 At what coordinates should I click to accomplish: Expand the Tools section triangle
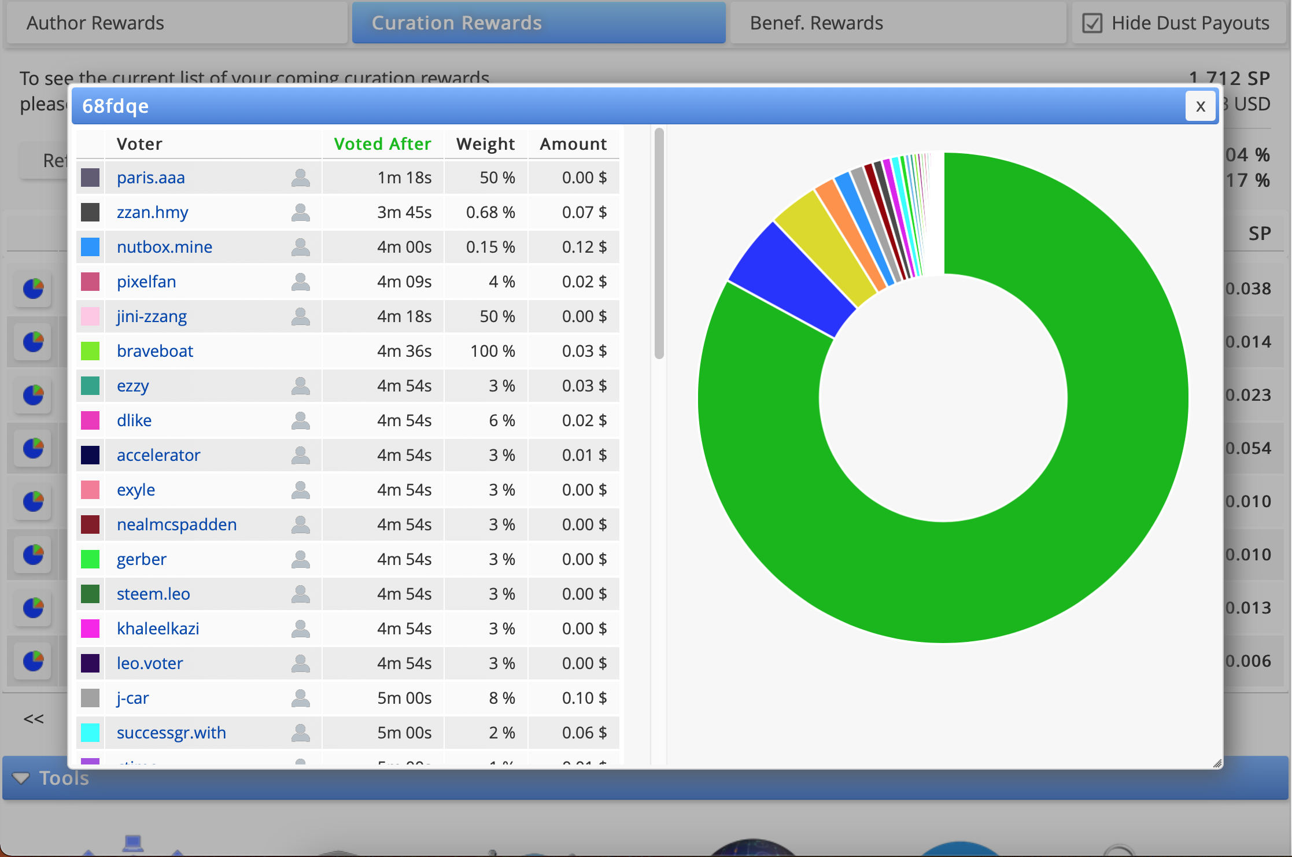[x=21, y=778]
